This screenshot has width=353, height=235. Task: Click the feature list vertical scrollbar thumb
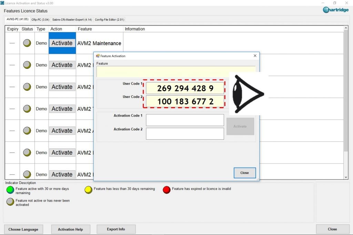point(346,91)
